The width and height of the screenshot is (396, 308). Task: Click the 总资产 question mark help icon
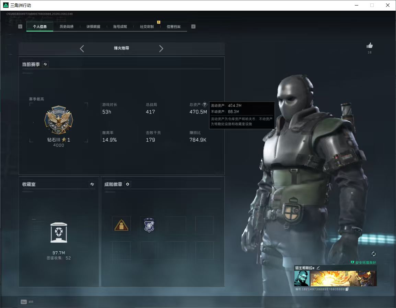[205, 104]
